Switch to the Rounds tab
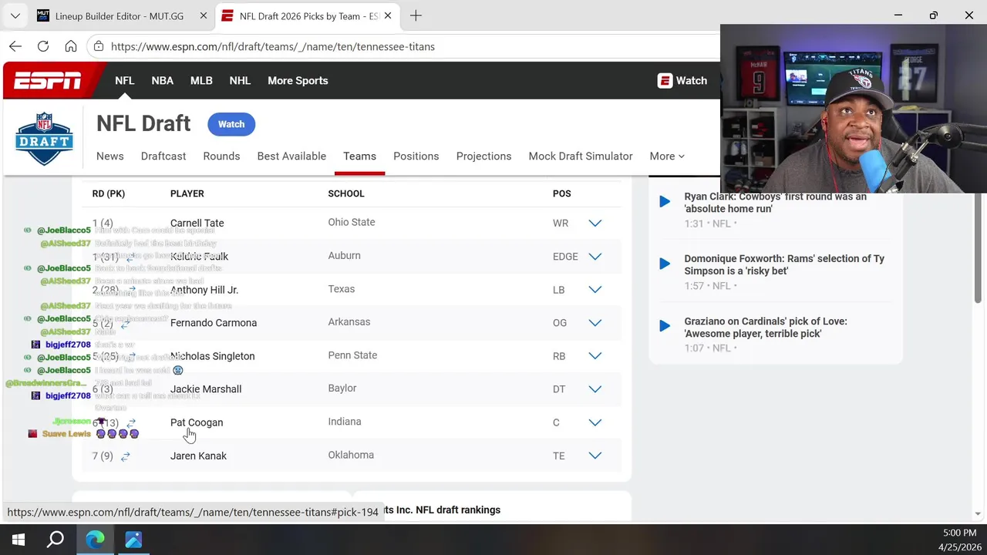Screen dimensions: 987x555 [x=221, y=156]
